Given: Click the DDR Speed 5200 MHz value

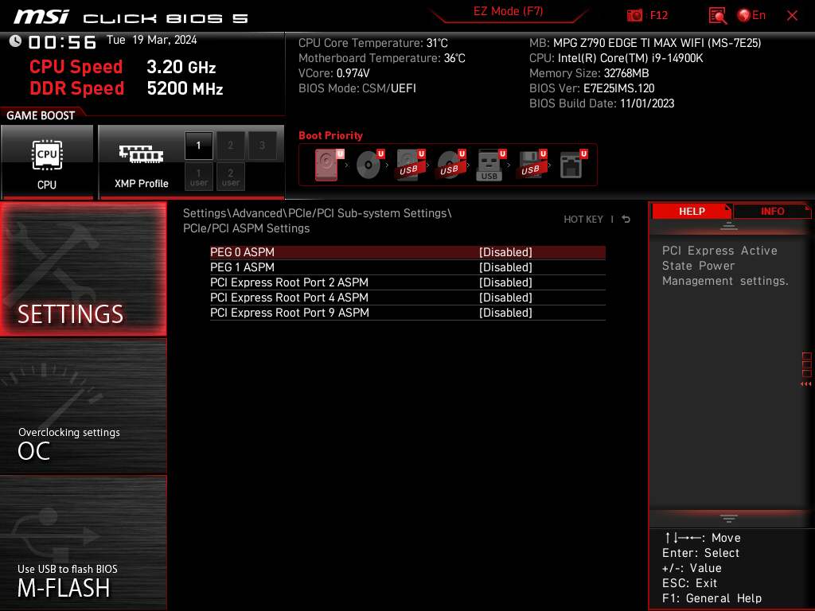Looking at the screenshot, I should pyautogui.click(x=185, y=88).
